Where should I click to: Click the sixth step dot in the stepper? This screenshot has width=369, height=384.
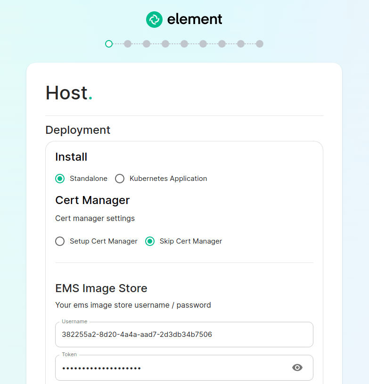click(203, 44)
